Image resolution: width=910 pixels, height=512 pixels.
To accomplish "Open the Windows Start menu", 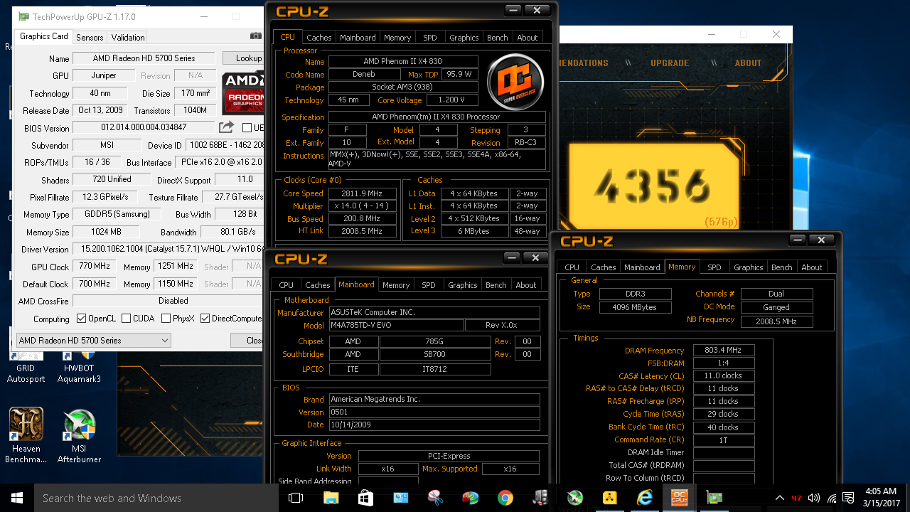I will click(x=17, y=498).
